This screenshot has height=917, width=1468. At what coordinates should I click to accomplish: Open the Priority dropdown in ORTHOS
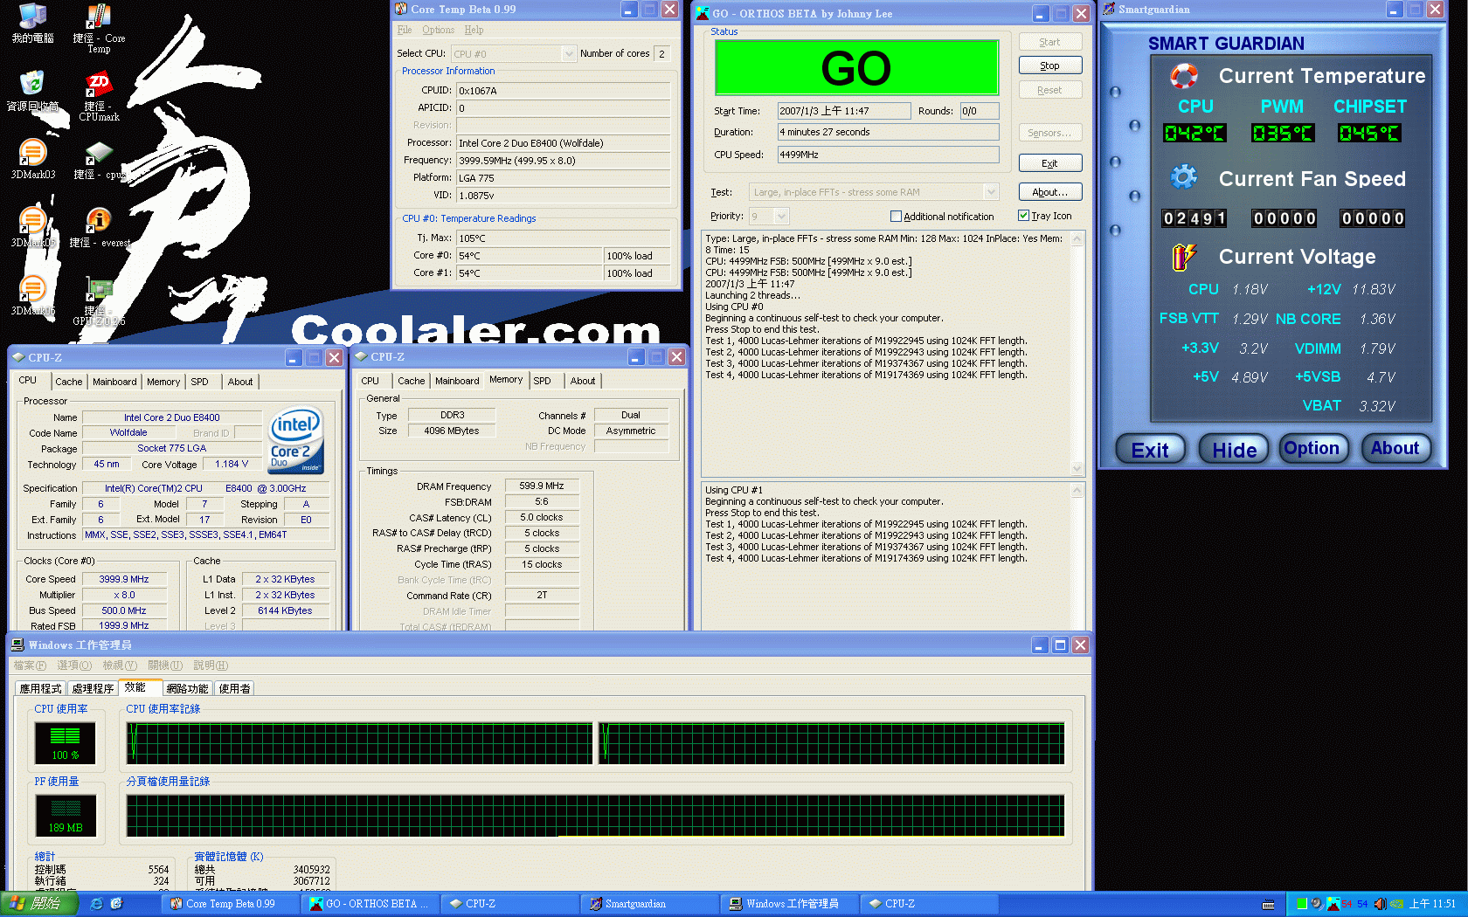coord(781,216)
